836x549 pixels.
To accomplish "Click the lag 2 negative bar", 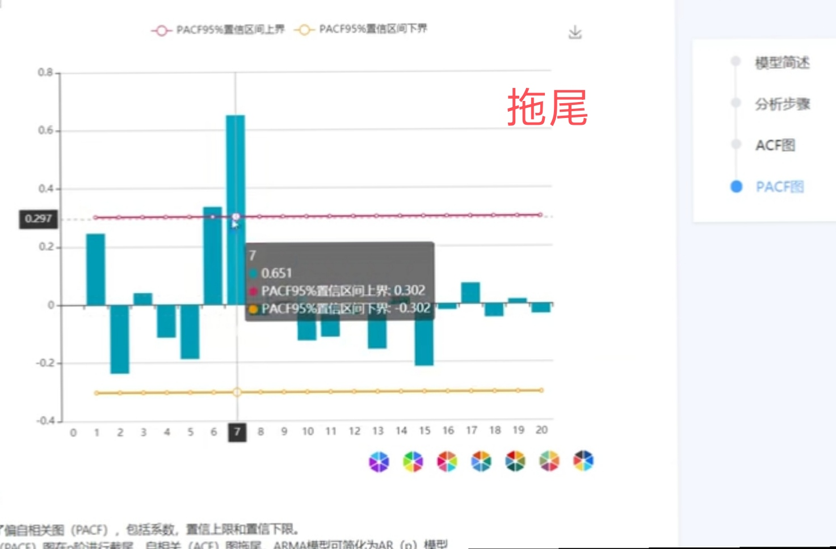I will click(x=119, y=339).
